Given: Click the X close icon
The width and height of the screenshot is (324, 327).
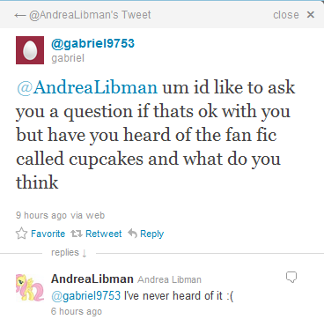Looking at the screenshot, I should 311,15.
